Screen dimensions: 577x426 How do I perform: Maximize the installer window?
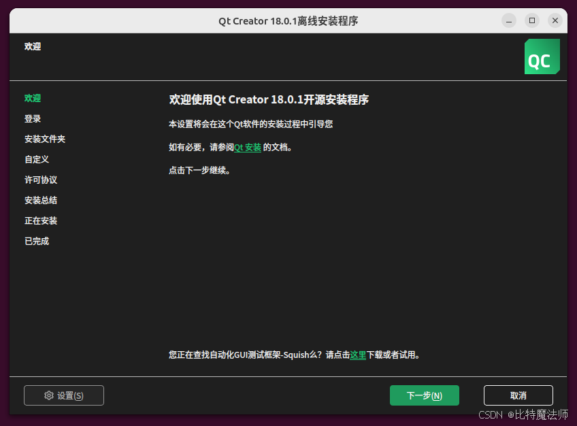coord(531,20)
